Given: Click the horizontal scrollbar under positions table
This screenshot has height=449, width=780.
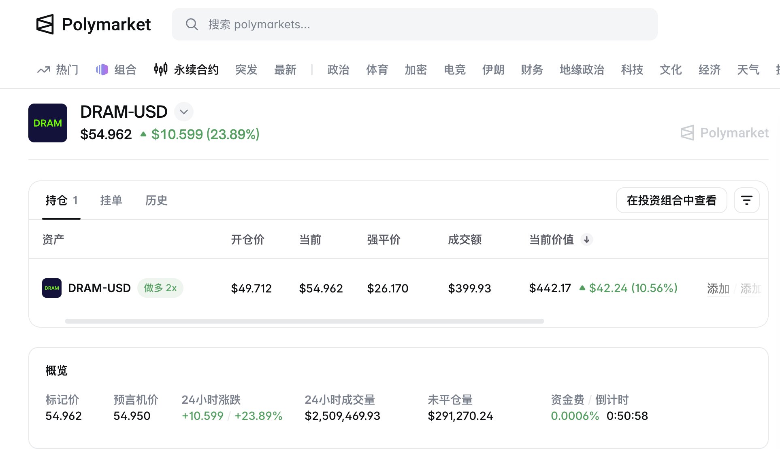Looking at the screenshot, I should tap(305, 321).
